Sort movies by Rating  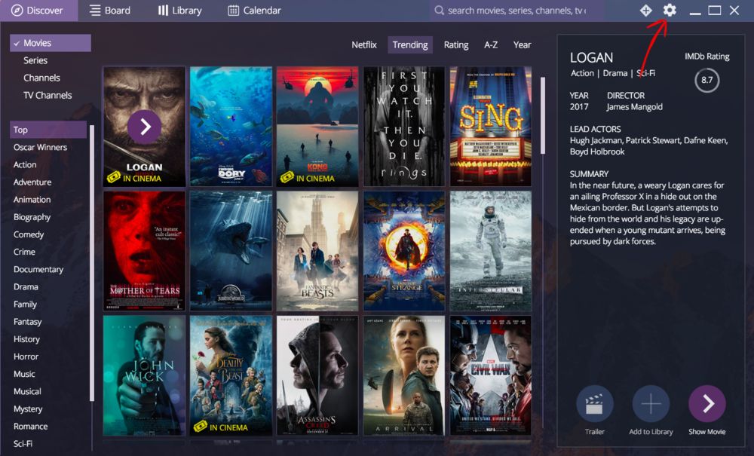click(456, 44)
